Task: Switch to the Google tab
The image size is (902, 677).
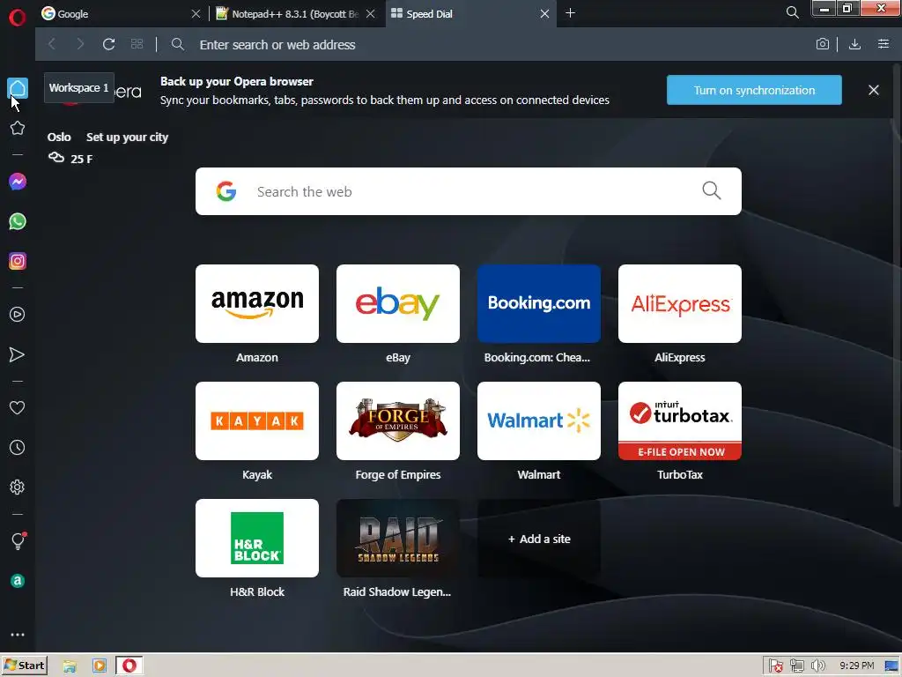Action: (114, 14)
